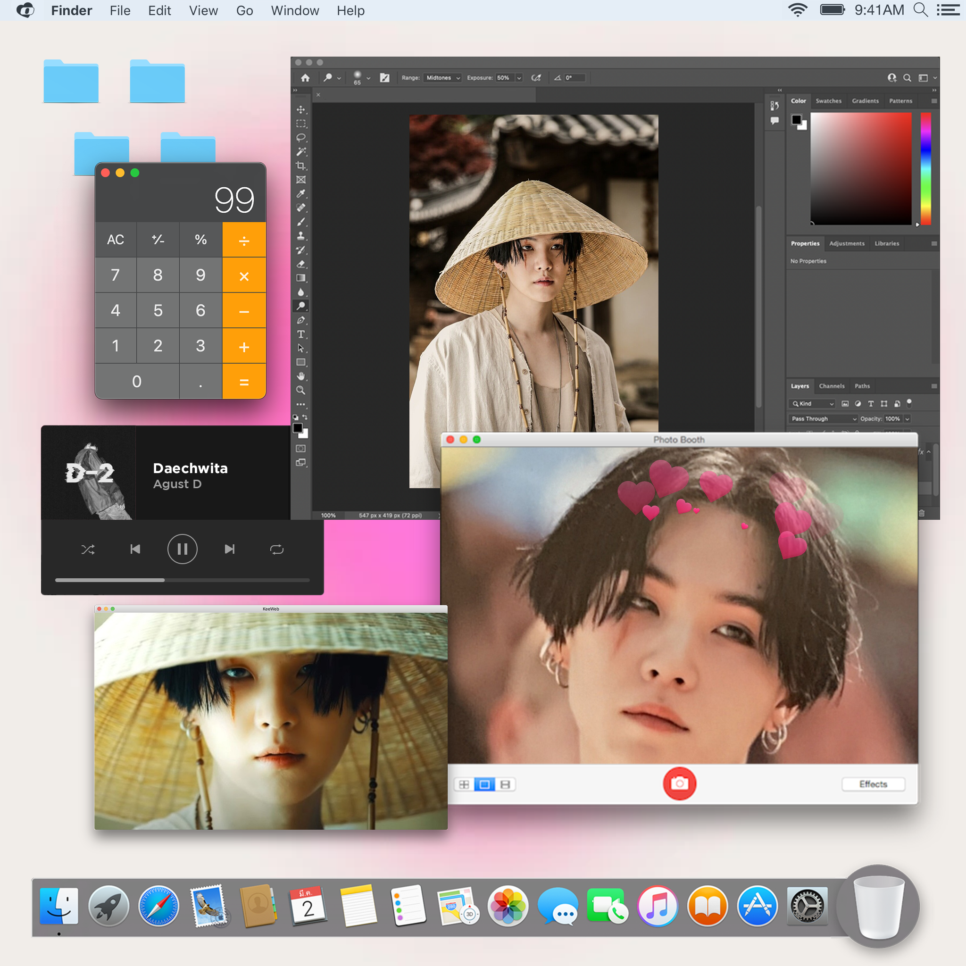The width and height of the screenshot is (966, 966).
Task: Toggle repeat in music player
Action: pos(276,550)
